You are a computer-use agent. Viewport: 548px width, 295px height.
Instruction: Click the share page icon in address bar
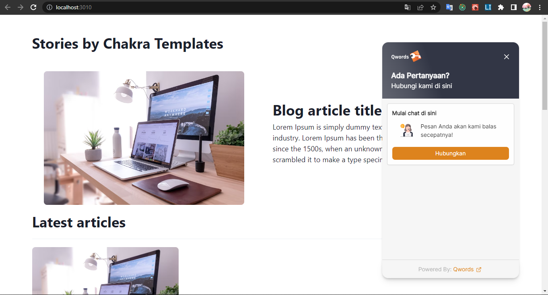420,7
